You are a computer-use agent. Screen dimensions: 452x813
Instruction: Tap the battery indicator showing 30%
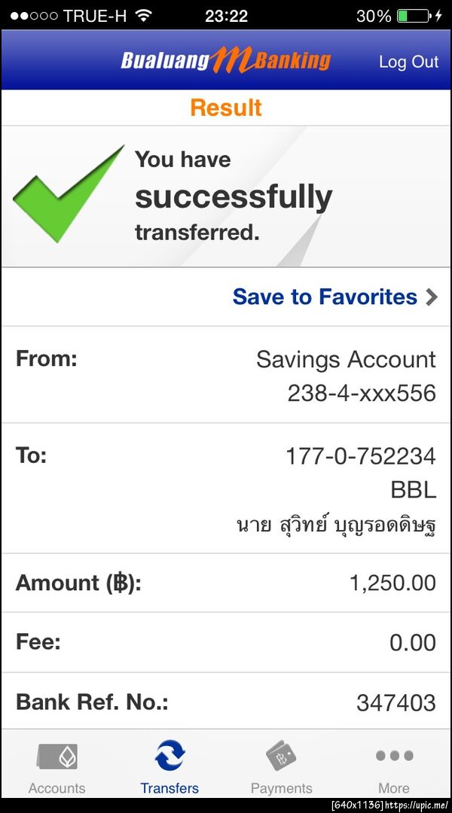click(414, 14)
